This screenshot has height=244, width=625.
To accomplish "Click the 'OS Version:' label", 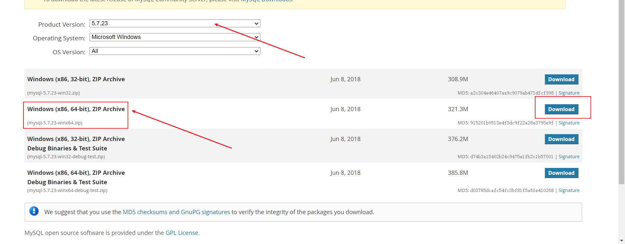I will tap(69, 52).
